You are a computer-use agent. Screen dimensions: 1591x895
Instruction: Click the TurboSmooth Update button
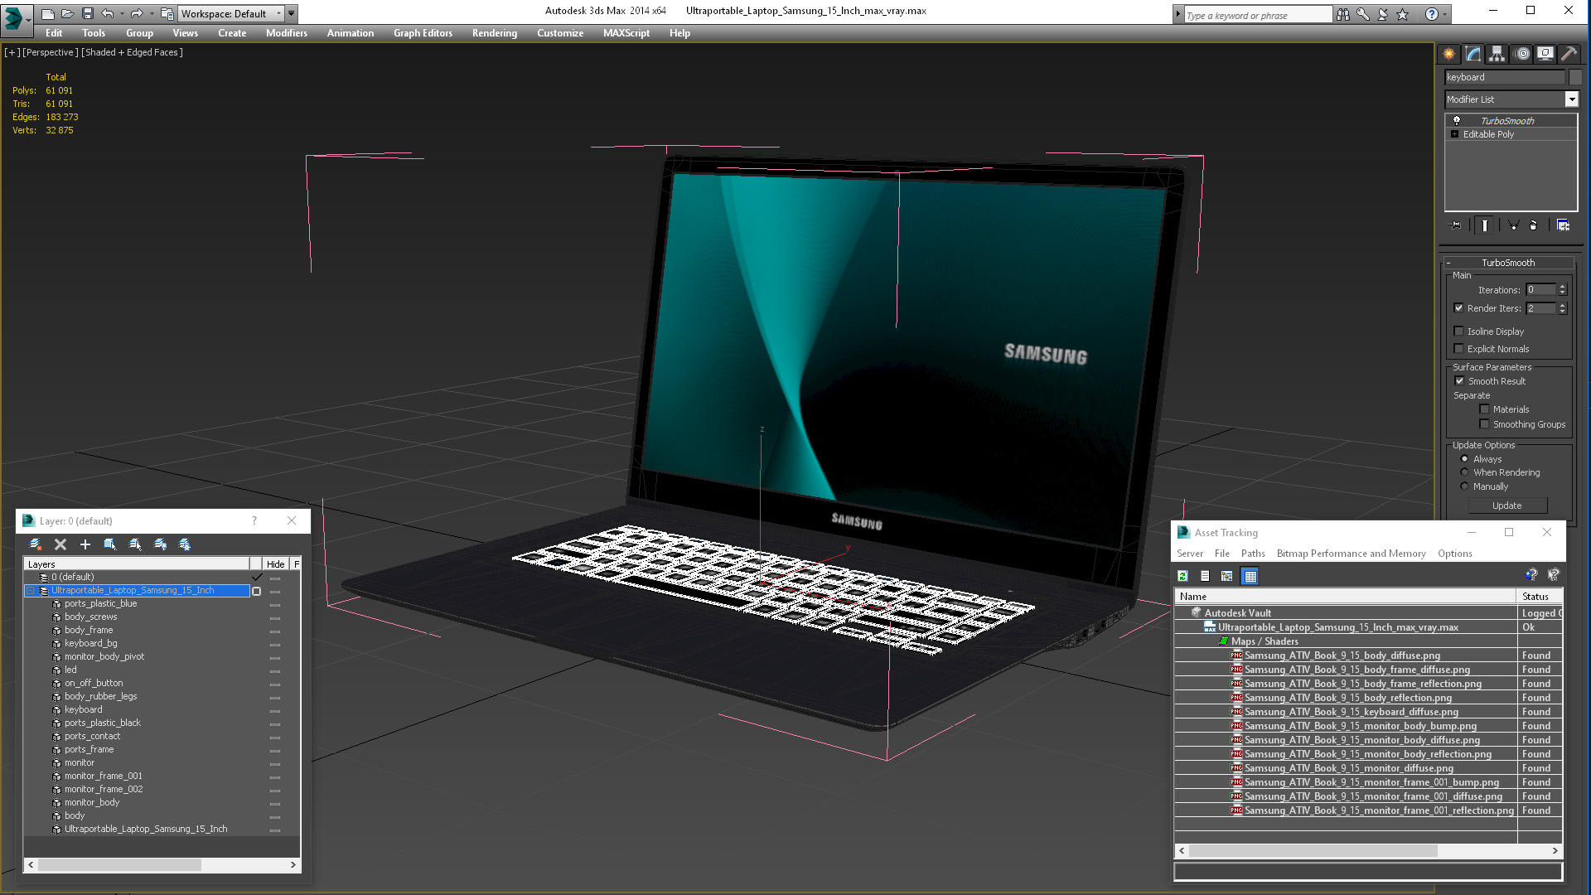1507,506
